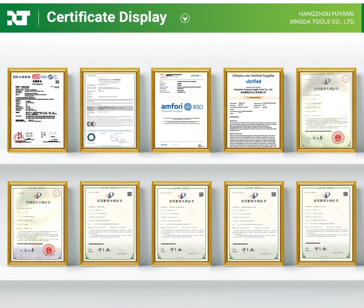The width and height of the screenshot is (364, 308).
Task: Click the CE mark on the conformity certificate
Action: (x=90, y=124)
